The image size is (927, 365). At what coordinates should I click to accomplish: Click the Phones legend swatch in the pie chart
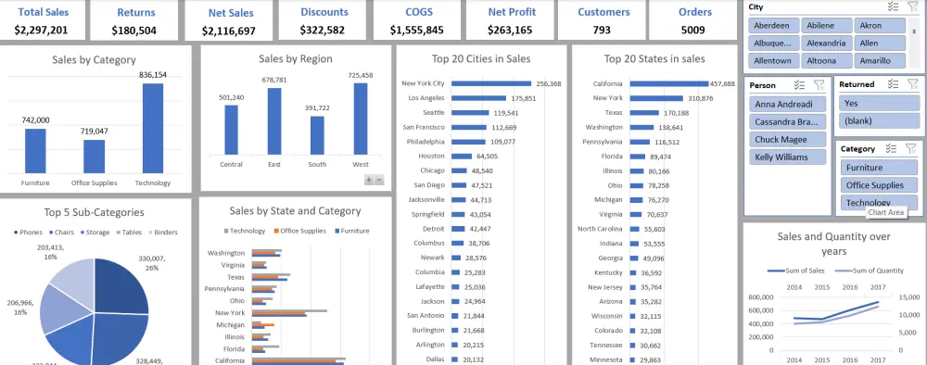click(x=16, y=233)
